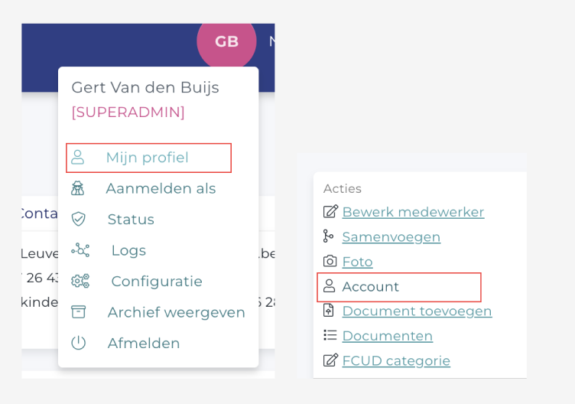
Task: Click the archive box icon
Action: pyautogui.click(x=78, y=312)
